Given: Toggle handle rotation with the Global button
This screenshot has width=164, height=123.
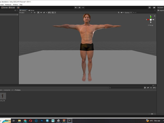Looking at the screenshot, I should tap(12, 8).
